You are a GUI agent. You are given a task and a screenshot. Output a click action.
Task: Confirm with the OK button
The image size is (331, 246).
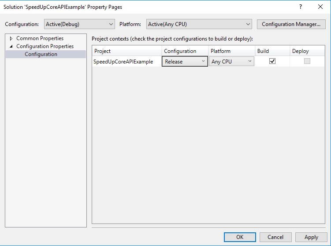[240, 237]
